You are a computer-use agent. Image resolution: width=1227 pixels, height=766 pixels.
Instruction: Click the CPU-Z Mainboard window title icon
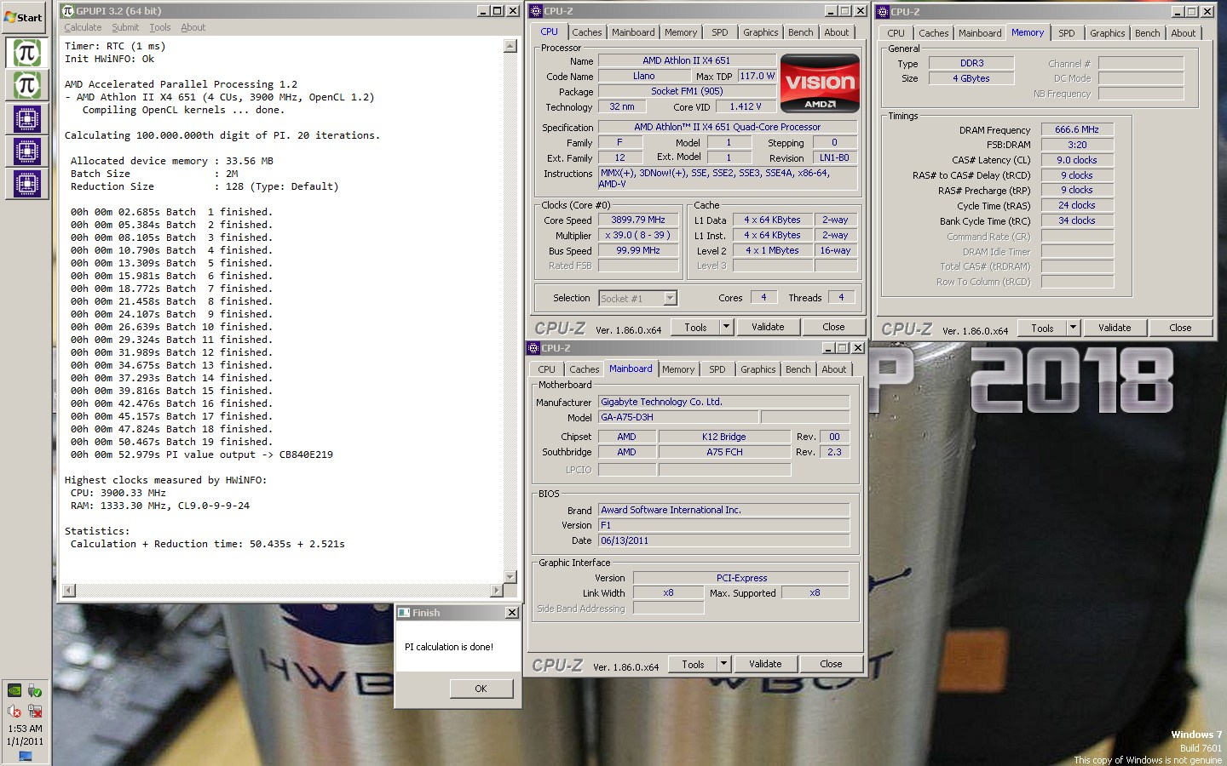533,348
